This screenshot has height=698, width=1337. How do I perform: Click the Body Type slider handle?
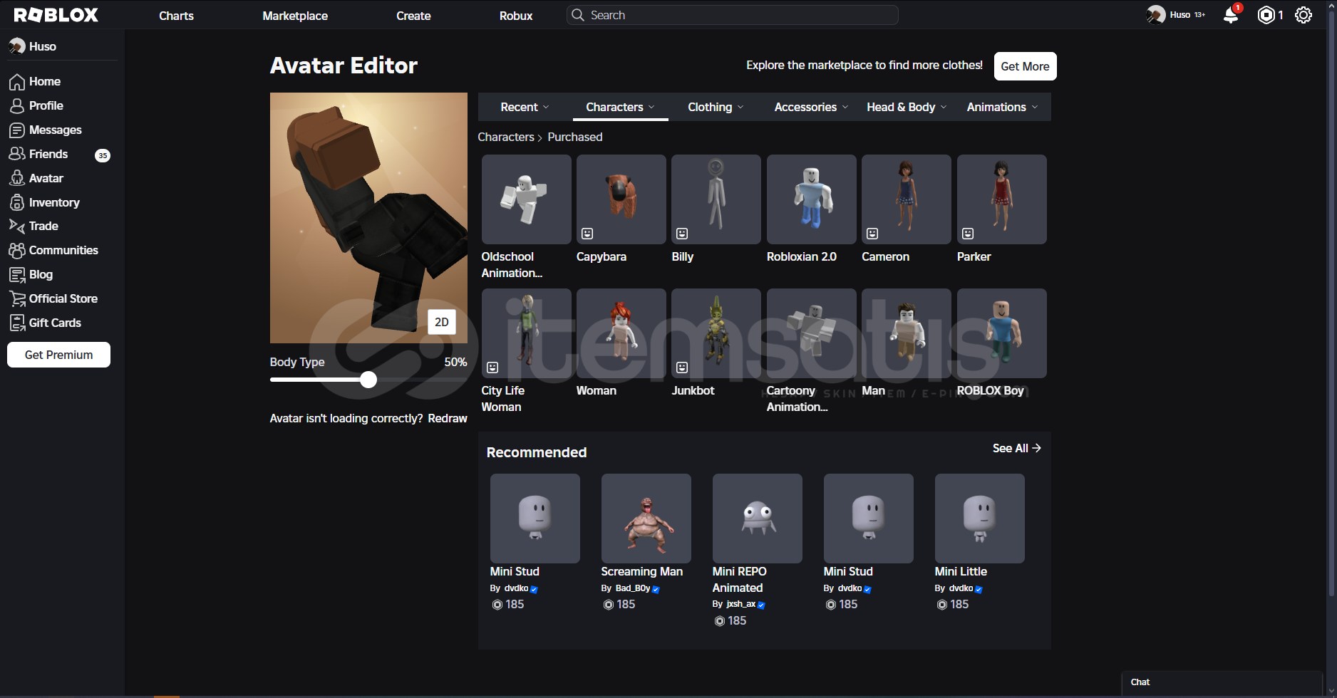coord(368,380)
